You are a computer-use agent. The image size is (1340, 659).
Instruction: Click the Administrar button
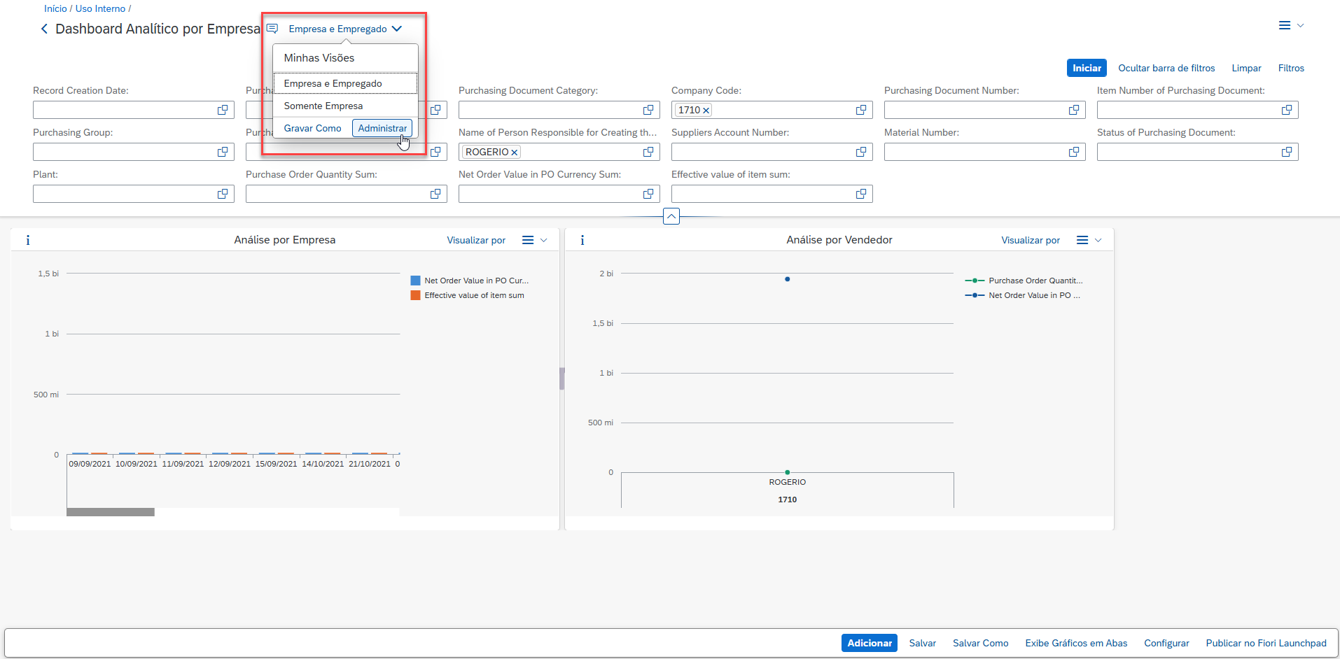click(x=382, y=128)
